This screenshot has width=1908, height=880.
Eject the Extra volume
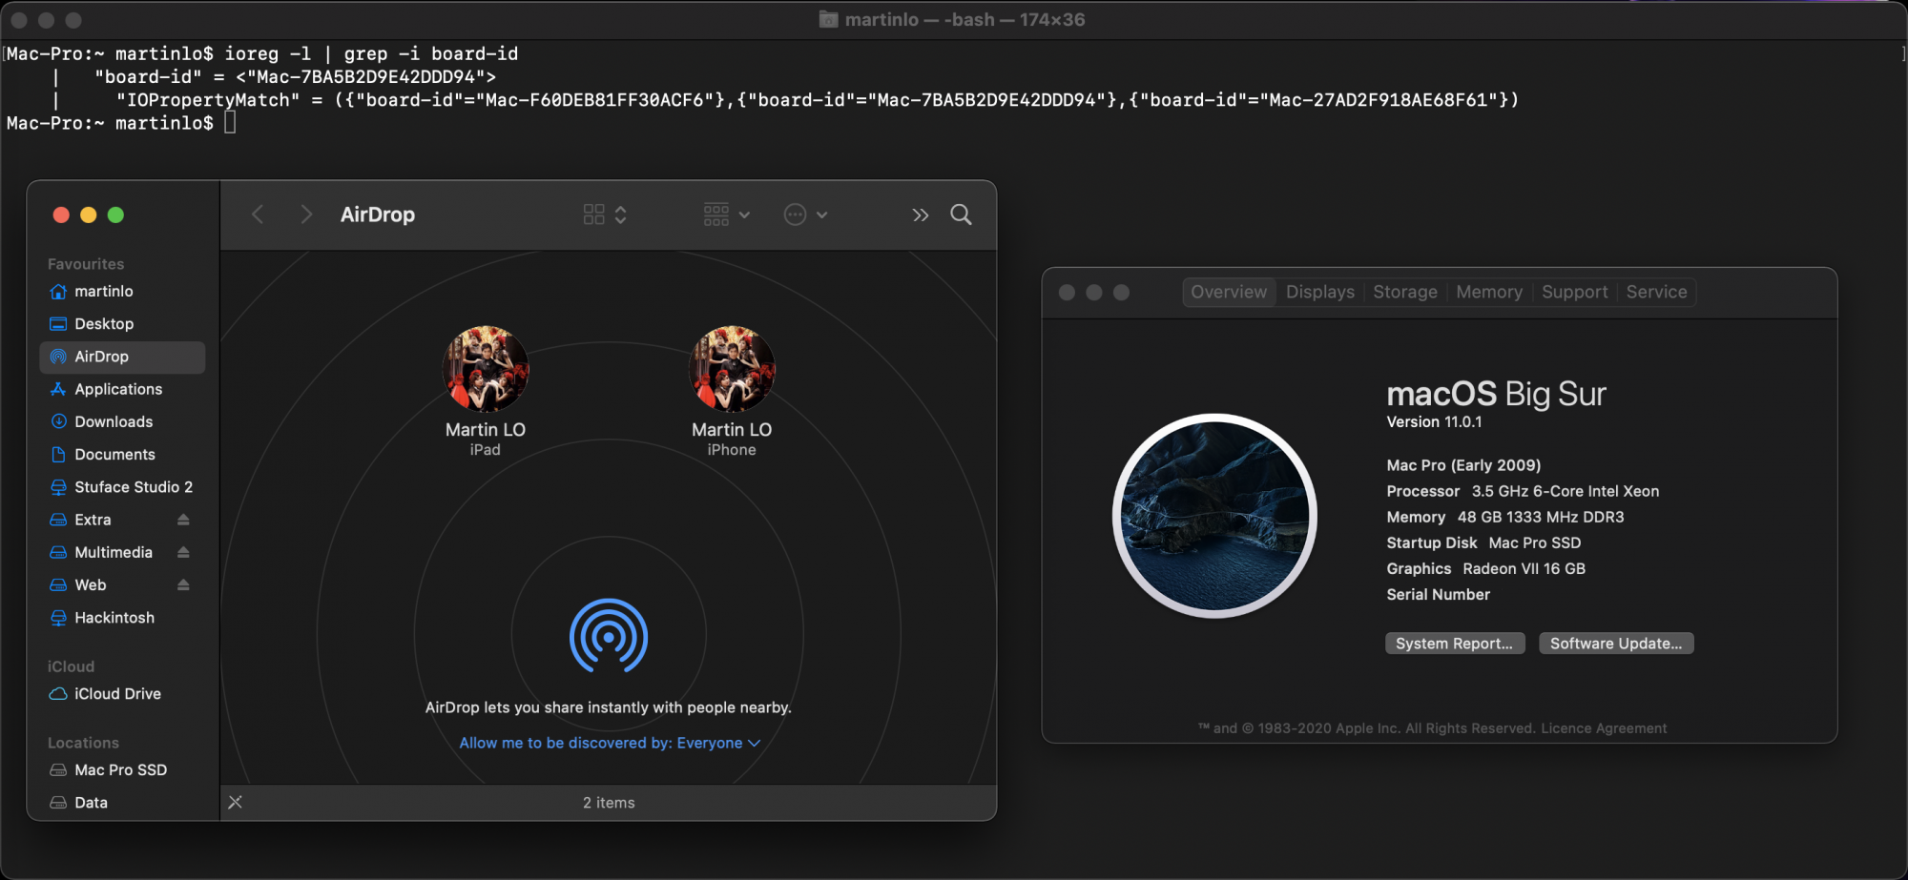[x=183, y=520]
